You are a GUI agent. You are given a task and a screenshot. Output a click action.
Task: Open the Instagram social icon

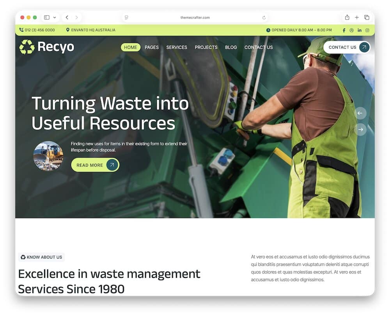(x=367, y=30)
